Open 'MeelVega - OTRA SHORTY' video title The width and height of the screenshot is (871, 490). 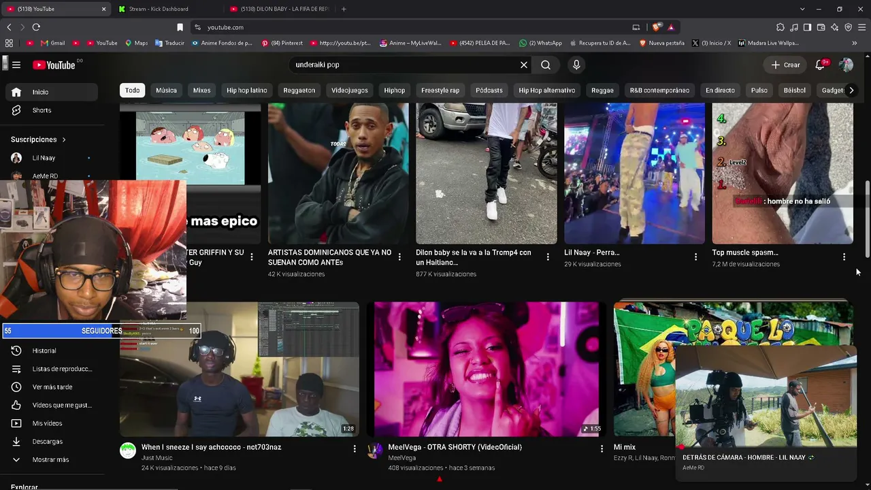(455, 447)
